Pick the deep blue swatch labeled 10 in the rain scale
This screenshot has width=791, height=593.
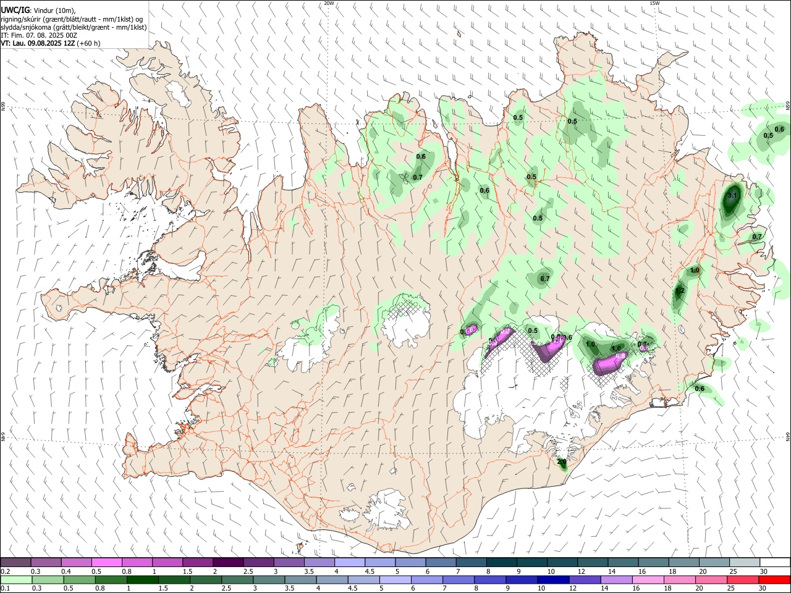coord(552,579)
